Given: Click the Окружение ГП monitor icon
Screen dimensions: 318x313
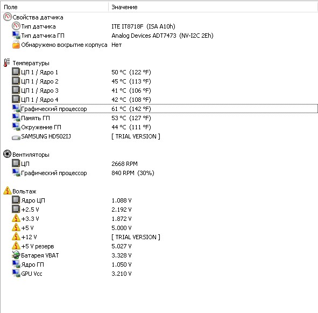Looking at the screenshot, I should [16, 127].
